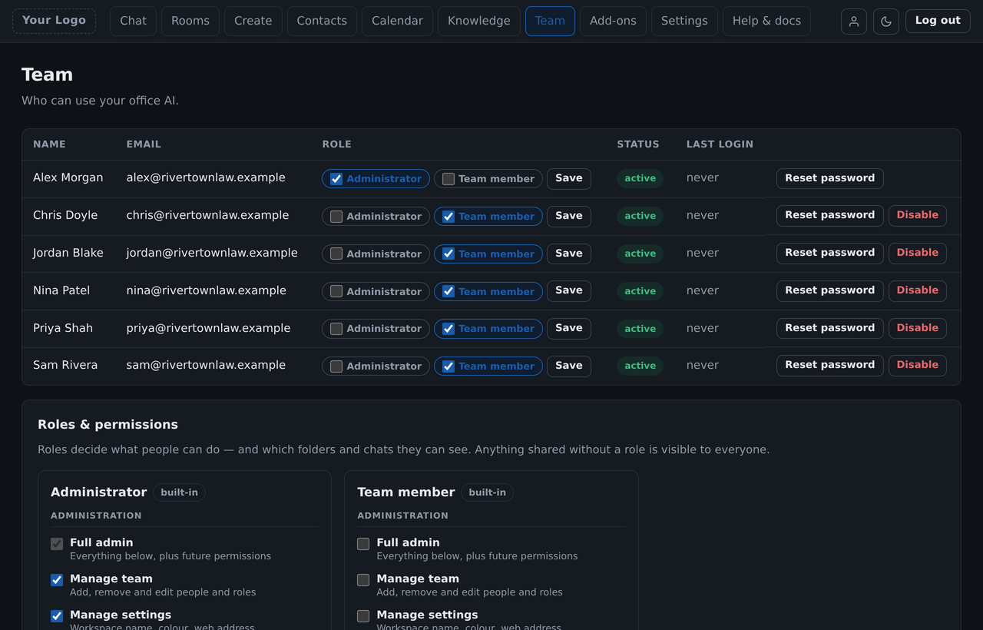The width and height of the screenshot is (983, 630).
Task: Check Administrator for Sam Rivera
Action: tap(336, 366)
